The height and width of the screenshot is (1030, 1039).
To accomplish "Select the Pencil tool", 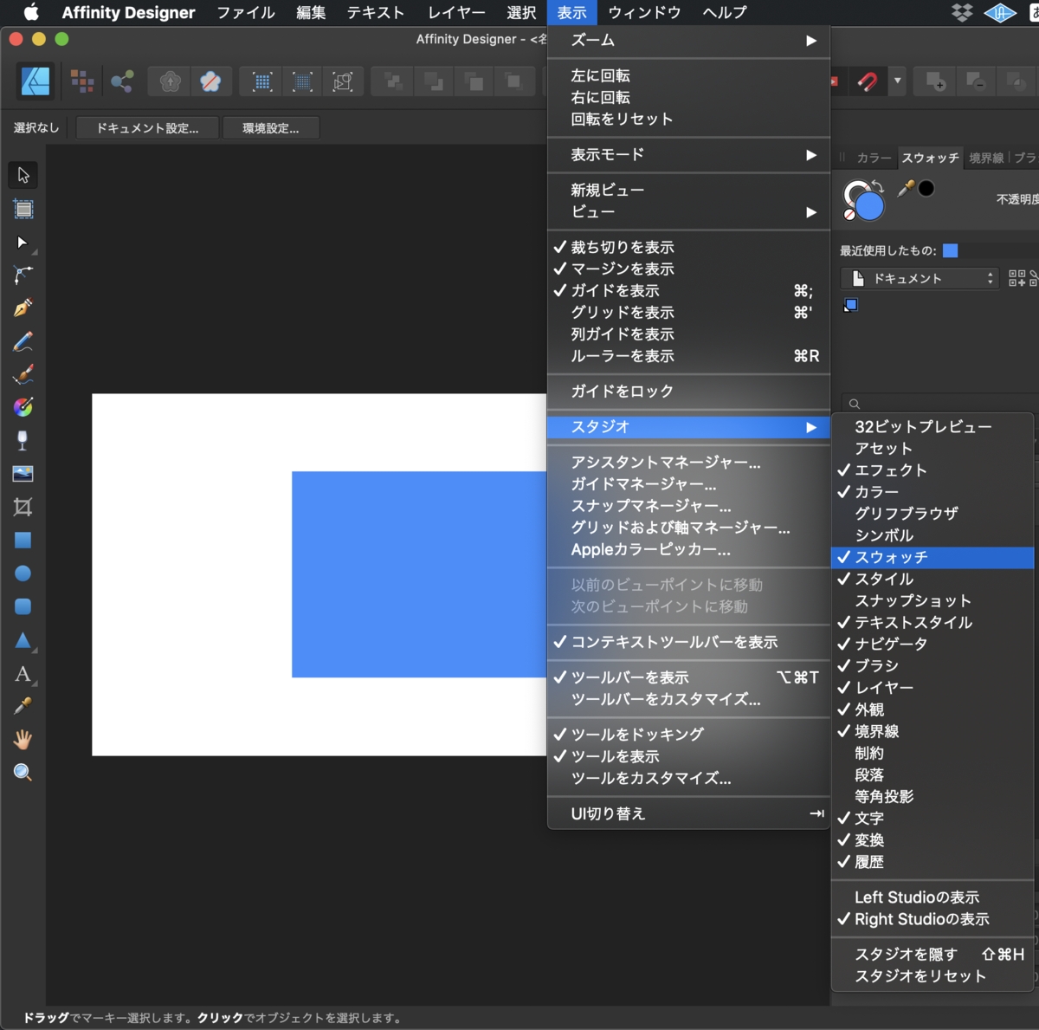I will pyautogui.click(x=23, y=341).
